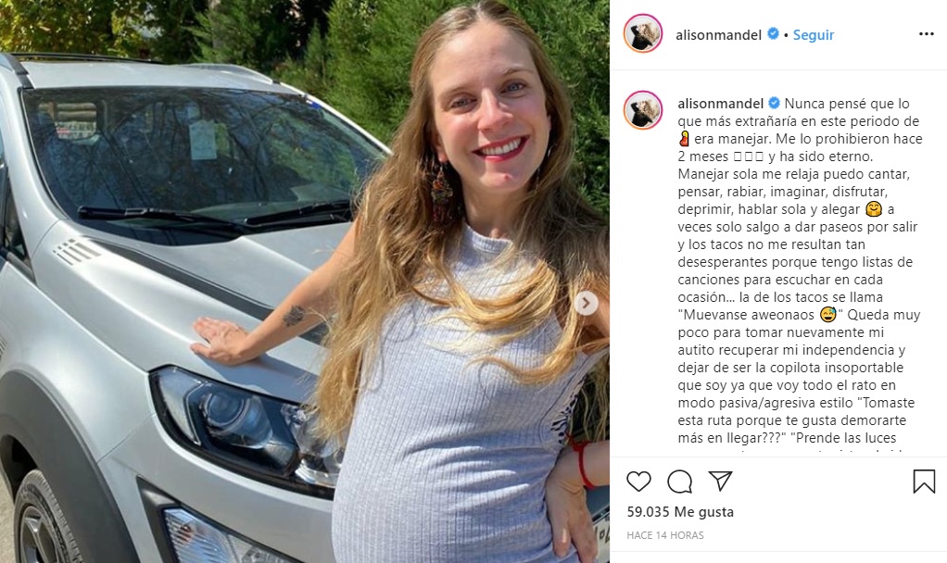Open alisonmandel username in header
Viewport: 947px width, 563px height.
pos(719,35)
